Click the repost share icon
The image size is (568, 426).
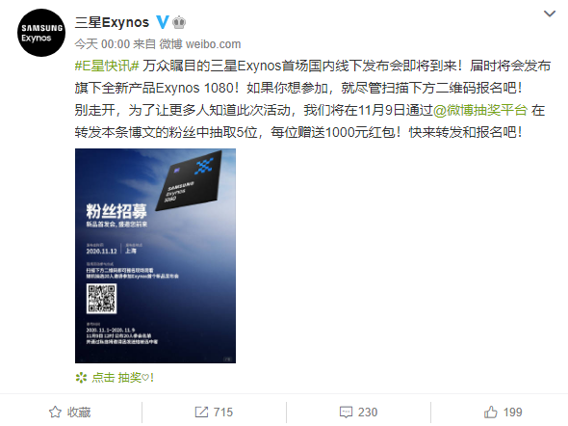(x=201, y=412)
